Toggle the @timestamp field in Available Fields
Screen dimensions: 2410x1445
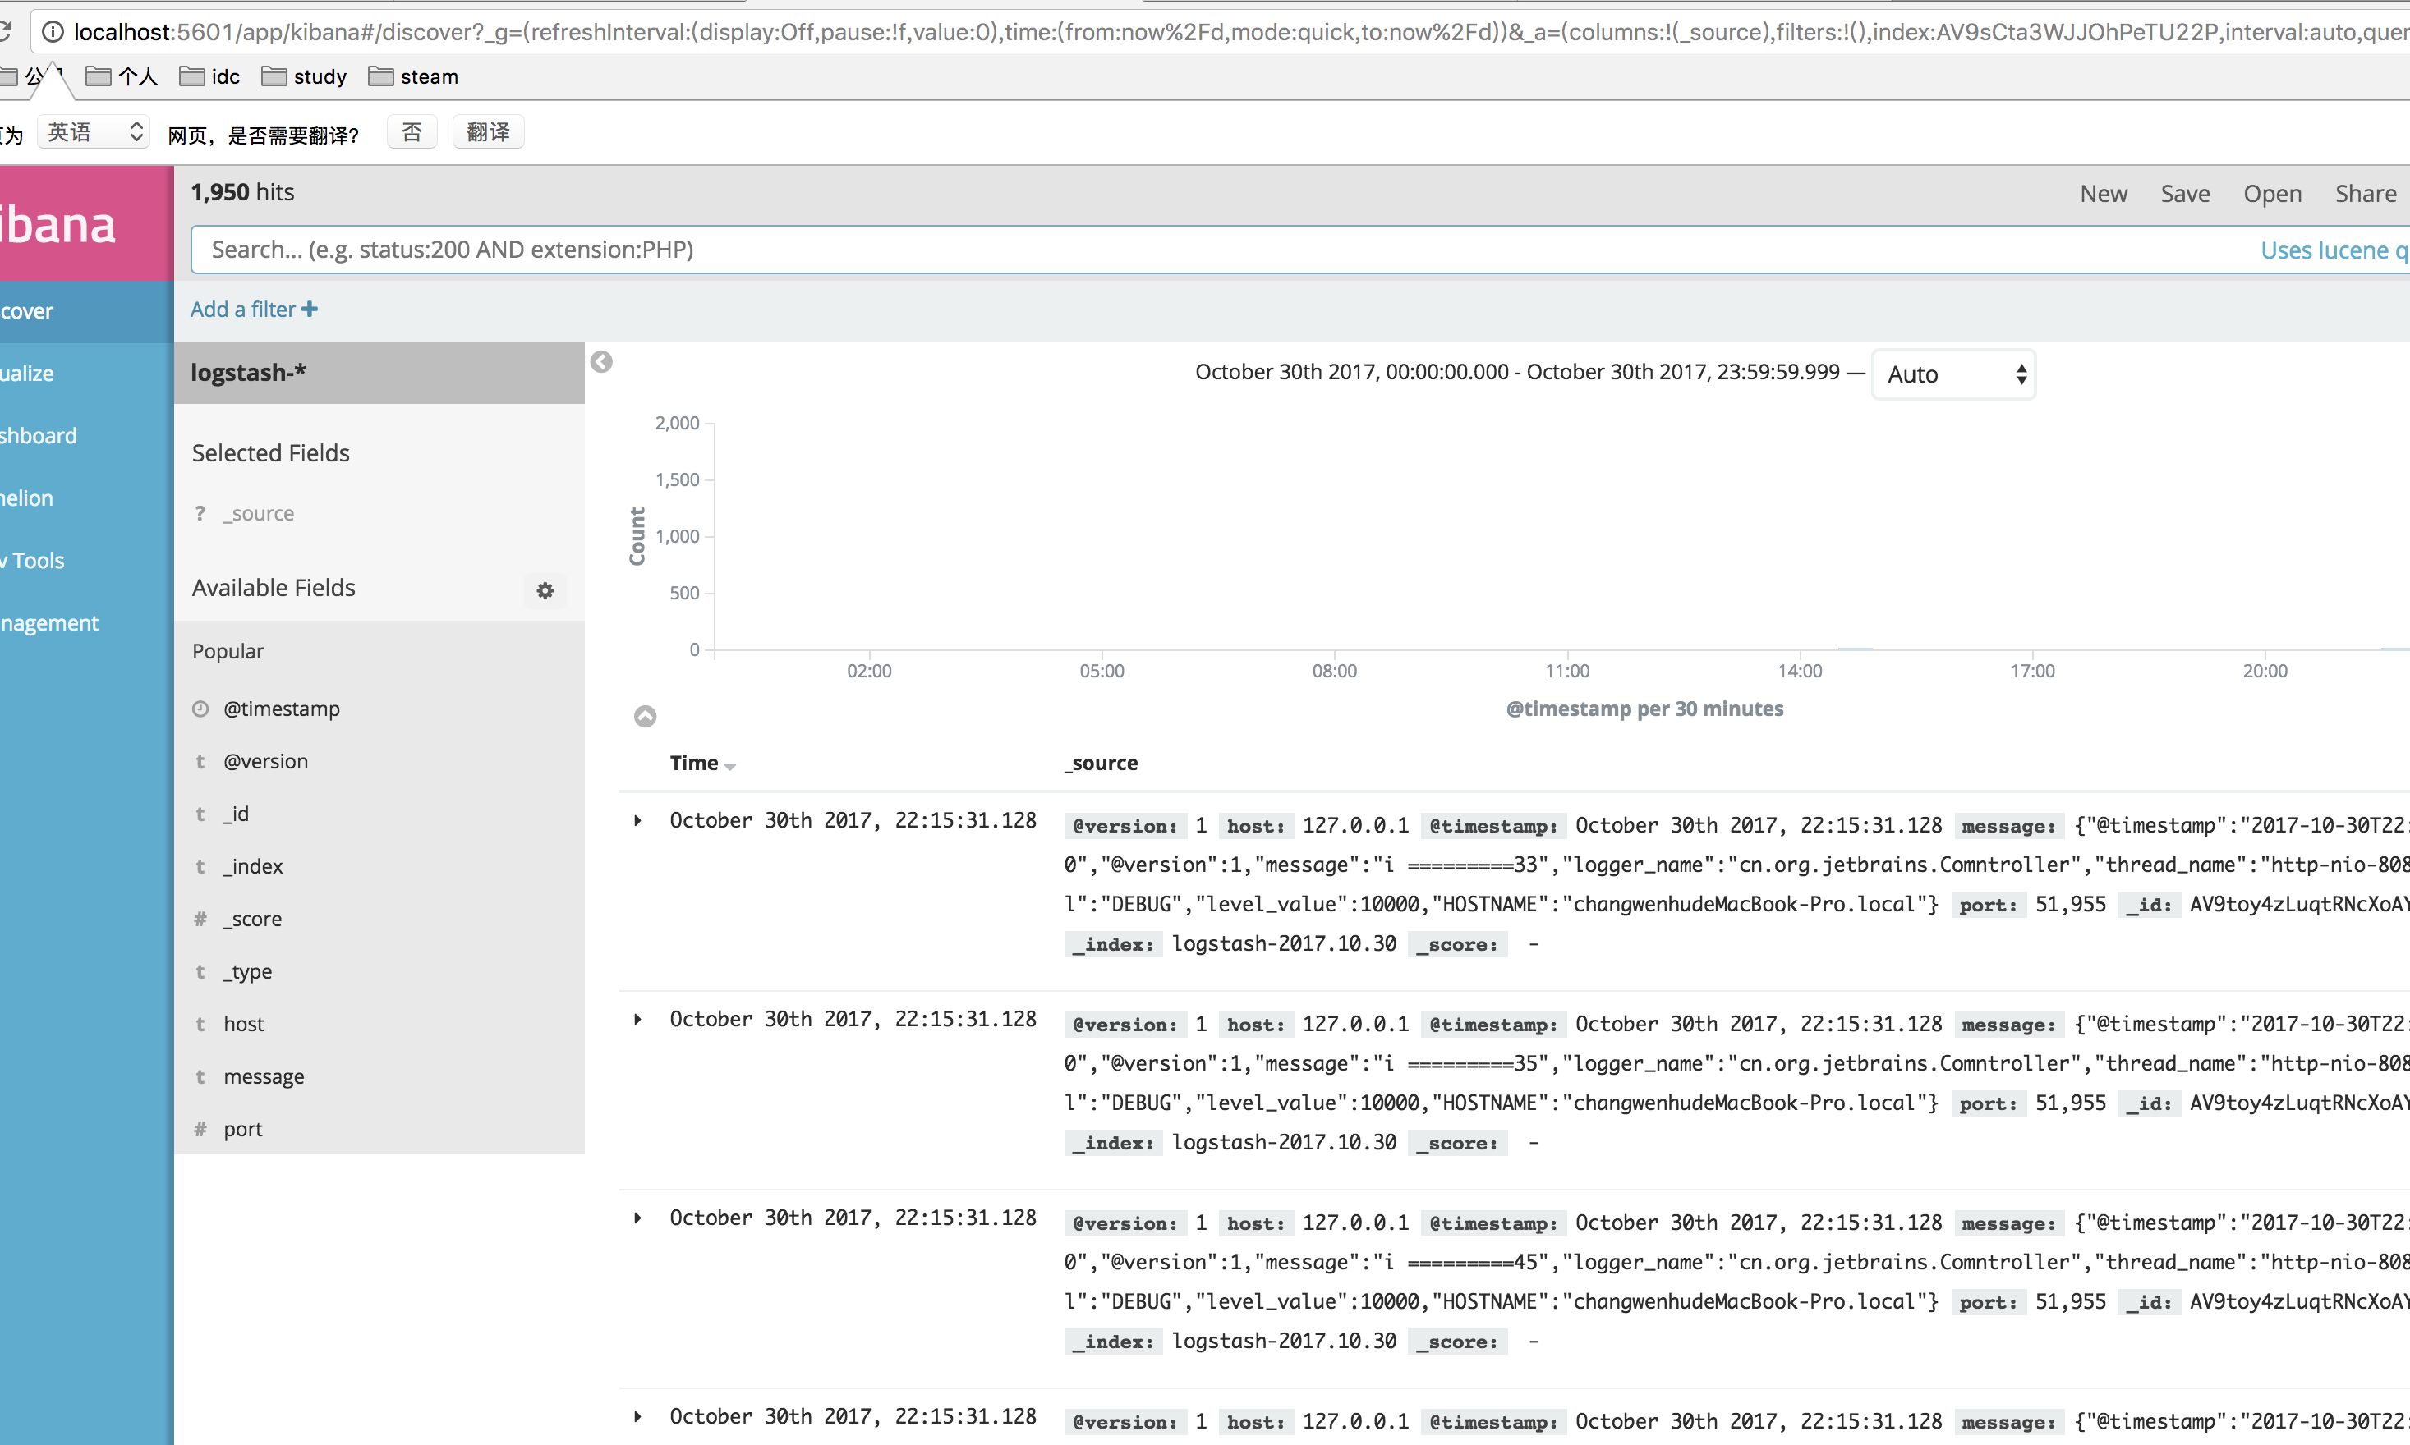coord(280,707)
